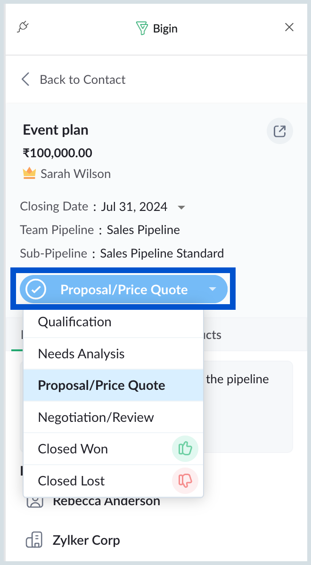Close the Bigin panel
This screenshot has height=565, width=311.
(289, 27)
